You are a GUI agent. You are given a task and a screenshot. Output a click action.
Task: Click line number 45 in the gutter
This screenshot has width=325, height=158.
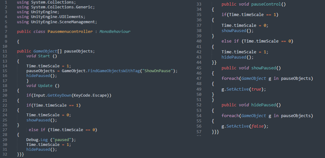click(199, 68)
